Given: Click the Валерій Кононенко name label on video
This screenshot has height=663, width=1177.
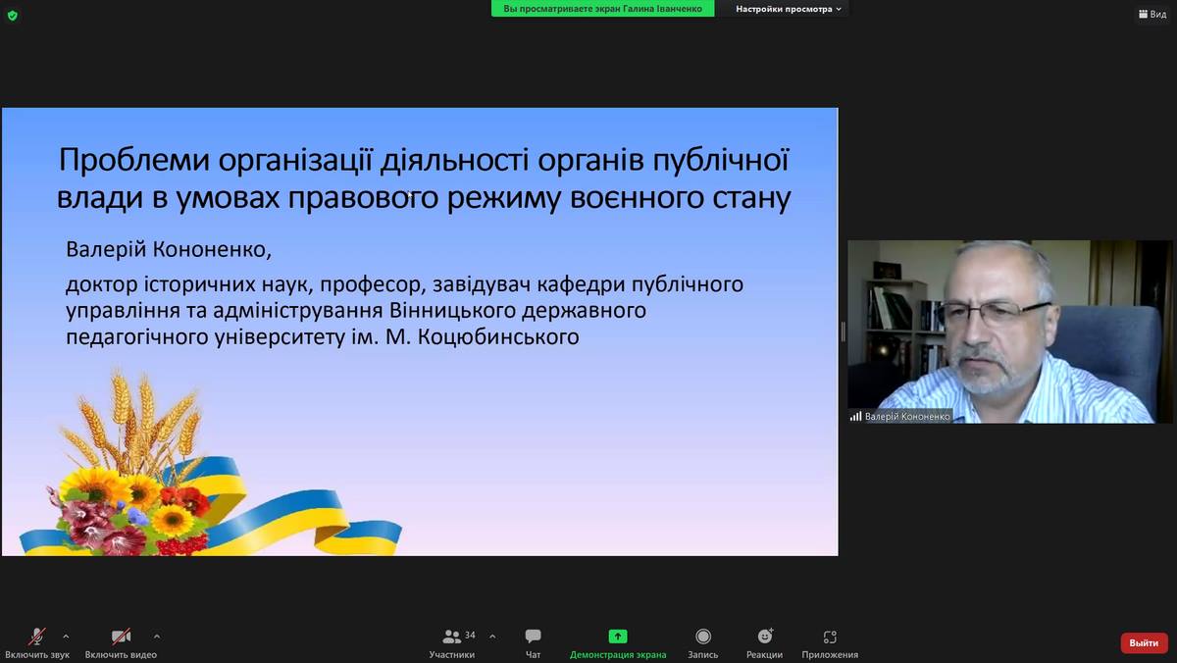Looking at the screenshot, I should coord(906,416).
